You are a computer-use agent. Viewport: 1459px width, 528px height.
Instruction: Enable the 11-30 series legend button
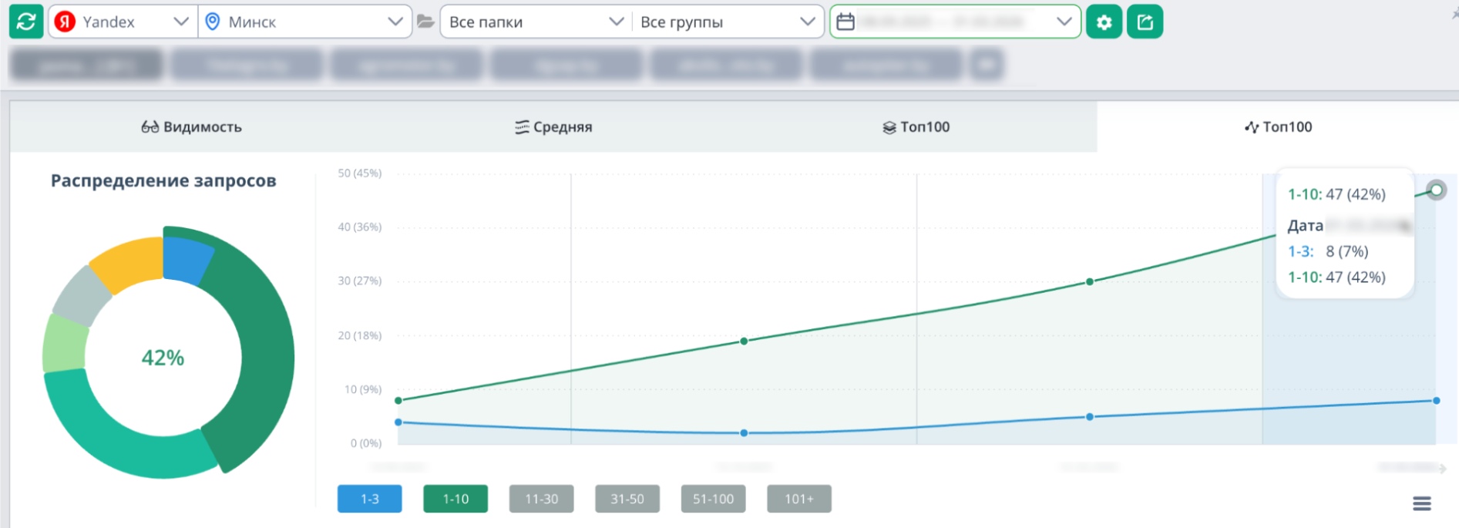541,499
